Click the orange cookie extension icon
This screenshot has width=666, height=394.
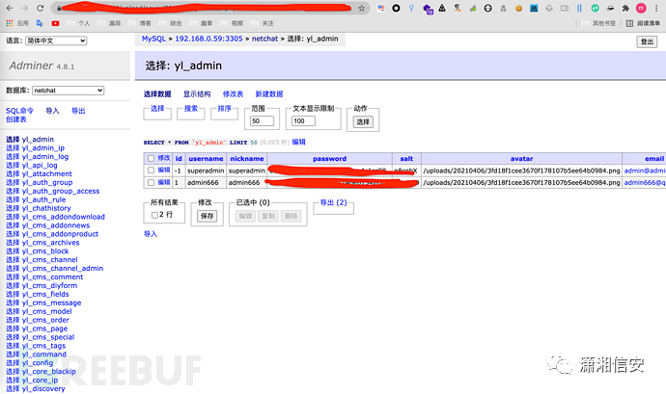tap(518, 8)
